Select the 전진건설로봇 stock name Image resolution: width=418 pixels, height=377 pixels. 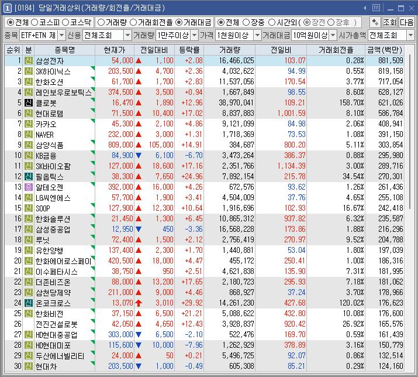(x=57, y=324)
